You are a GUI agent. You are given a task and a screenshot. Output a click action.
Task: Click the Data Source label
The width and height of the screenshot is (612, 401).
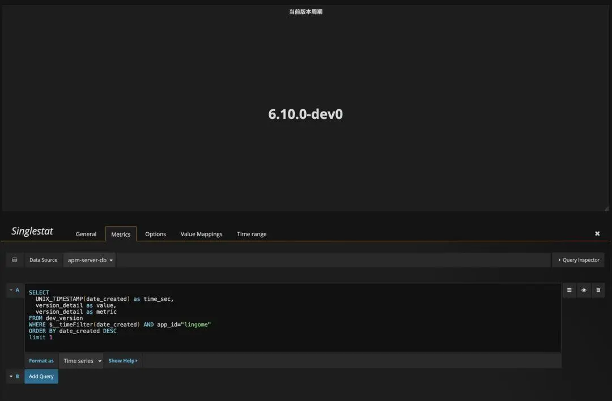pos(43,260)
